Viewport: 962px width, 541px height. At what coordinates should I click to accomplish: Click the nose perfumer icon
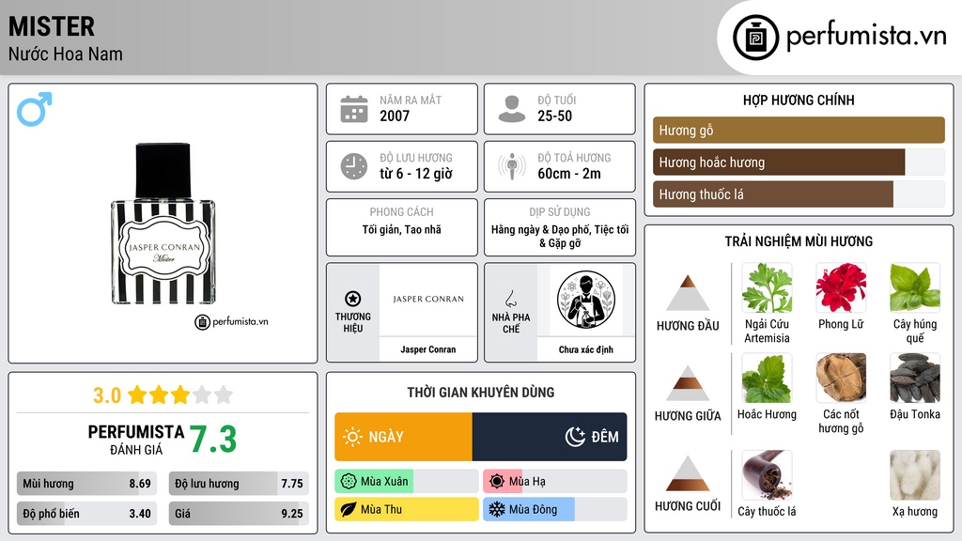(x=510, y=299)
